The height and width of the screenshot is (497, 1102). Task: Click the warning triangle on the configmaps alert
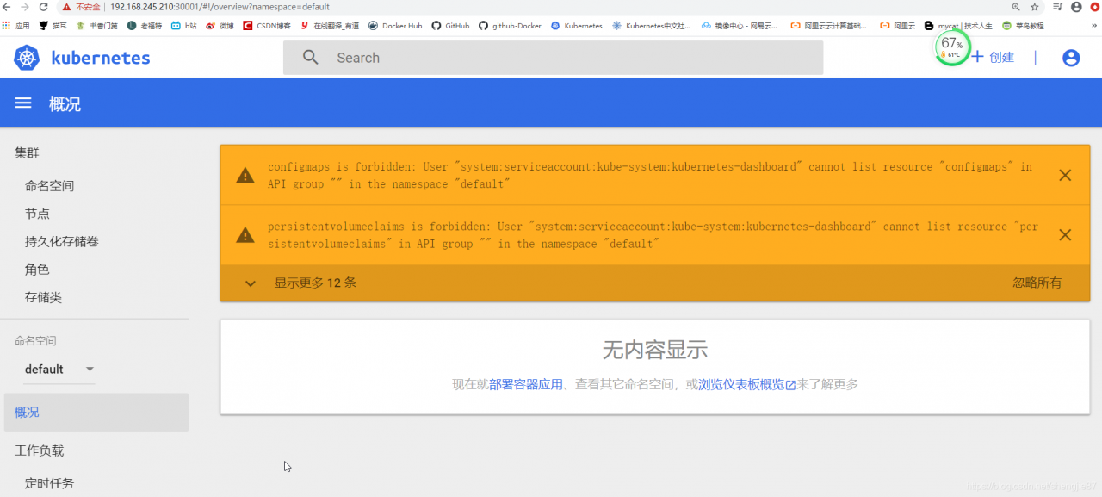coord(245,175)
